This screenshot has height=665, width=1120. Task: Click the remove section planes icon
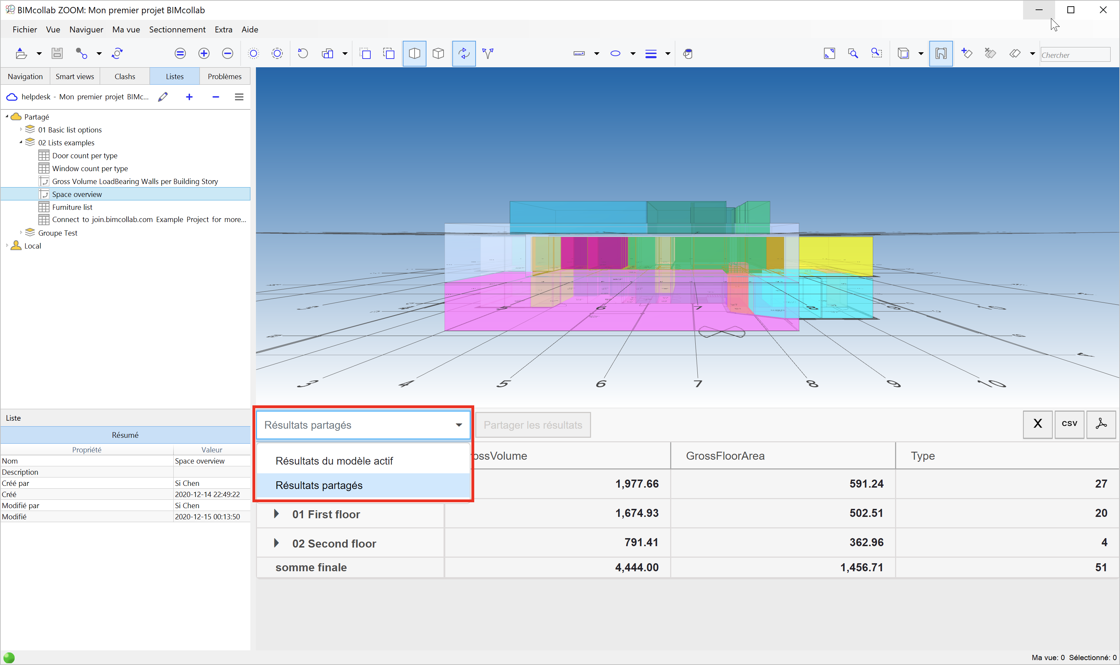coord(991,54)
